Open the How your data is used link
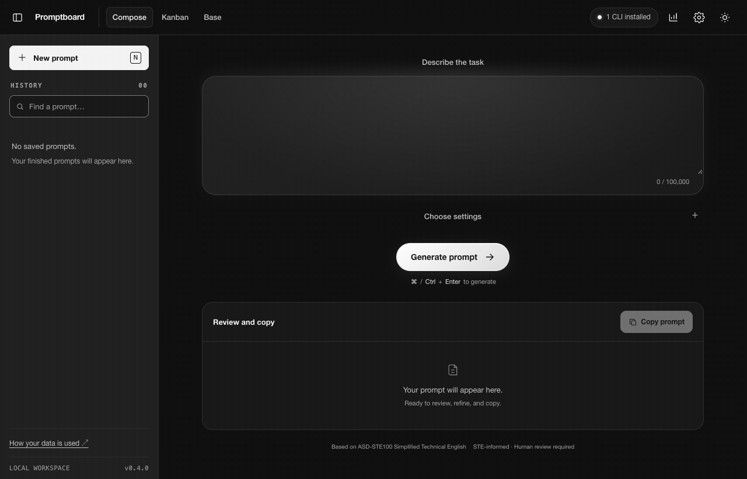Viewport: 747px width, 479px height. [x=49, y=443]
